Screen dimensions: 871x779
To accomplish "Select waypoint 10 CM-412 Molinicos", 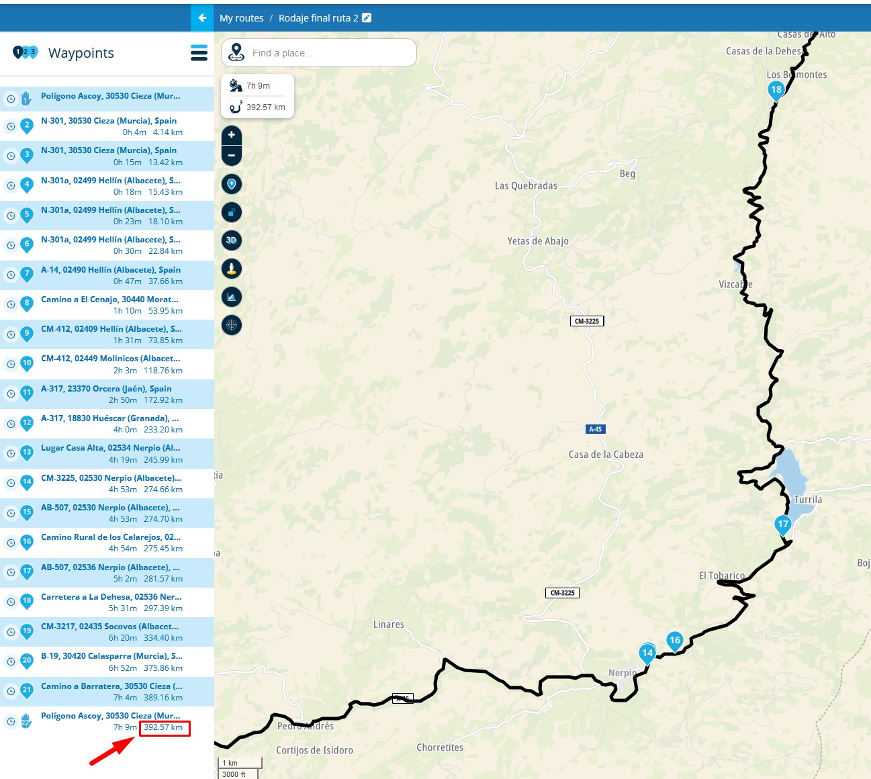I will pyautogui.click(x=107, y=364).
